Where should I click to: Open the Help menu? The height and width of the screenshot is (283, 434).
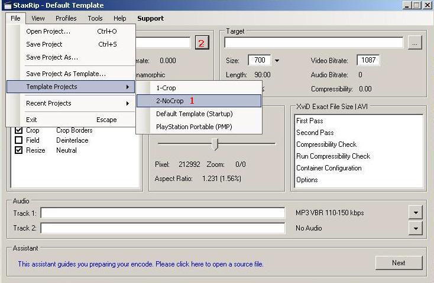coord(119,18)
